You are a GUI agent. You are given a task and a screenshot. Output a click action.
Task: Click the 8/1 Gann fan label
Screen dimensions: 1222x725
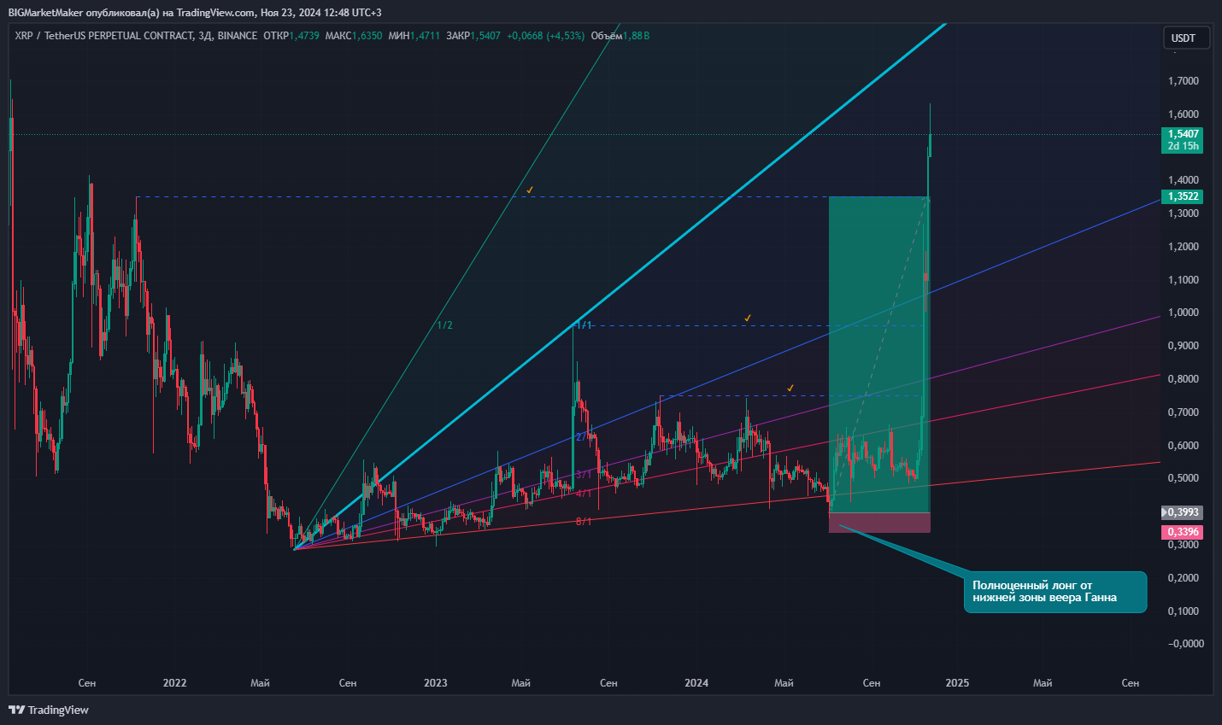[x=584, y=522]
